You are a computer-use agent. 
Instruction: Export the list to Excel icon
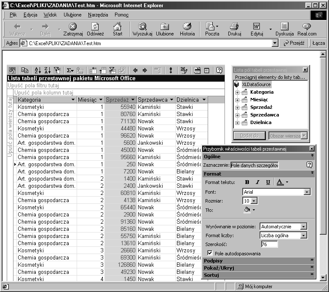coord(184,70)
